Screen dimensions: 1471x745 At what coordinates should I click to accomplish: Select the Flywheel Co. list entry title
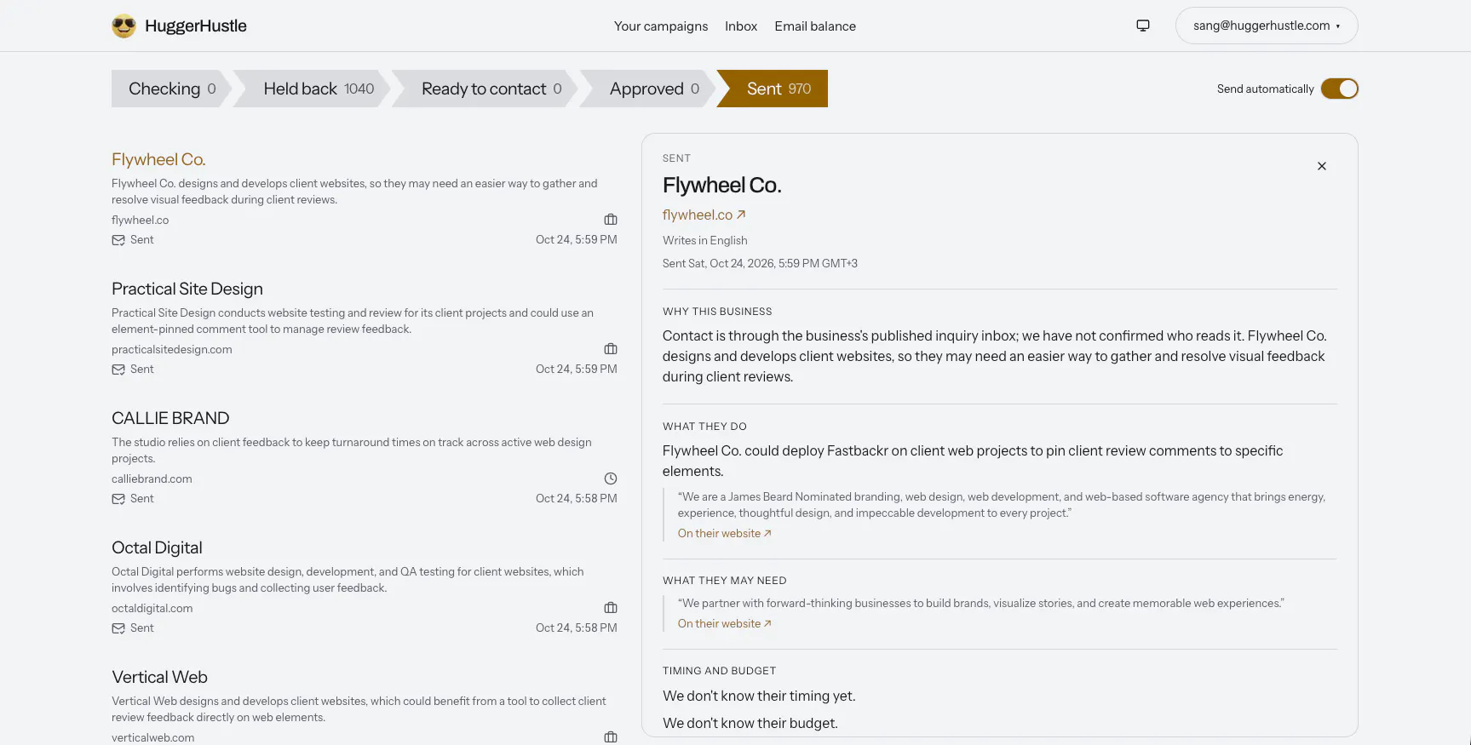point(158,159)
